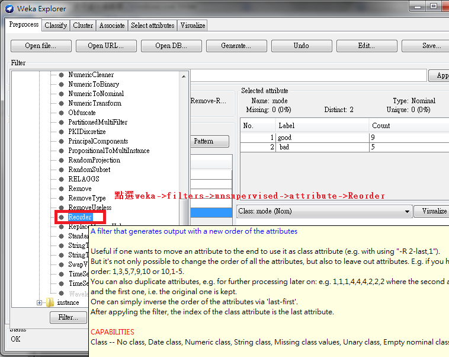Expand the instance folder in filter tree
449x357 pixels.
[39, 303]
